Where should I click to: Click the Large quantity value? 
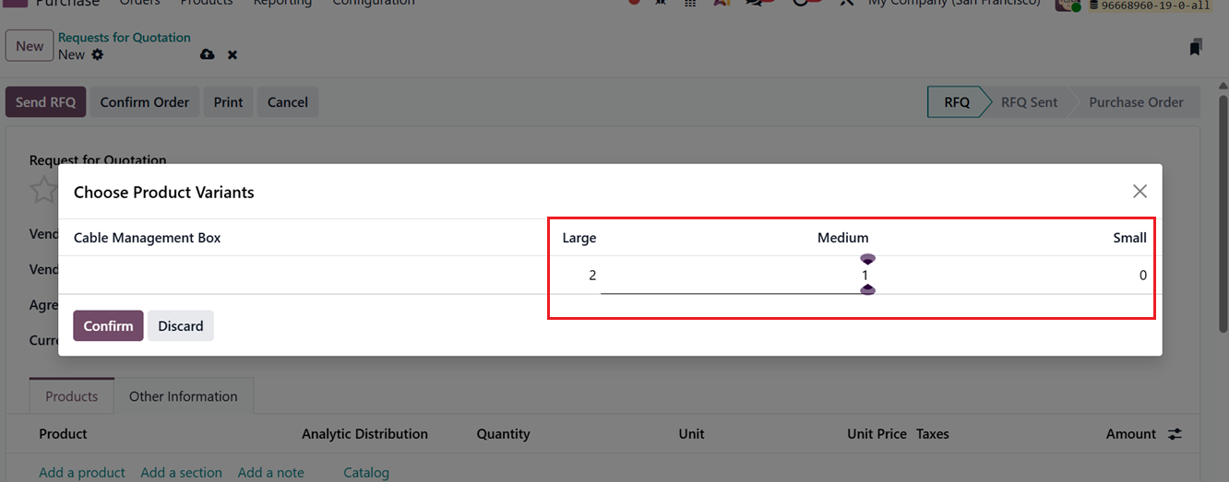(x=592, y=276)
